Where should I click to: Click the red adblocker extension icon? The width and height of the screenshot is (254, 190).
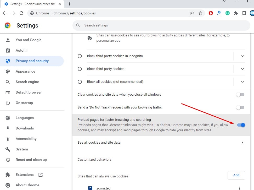pos(211,13)
